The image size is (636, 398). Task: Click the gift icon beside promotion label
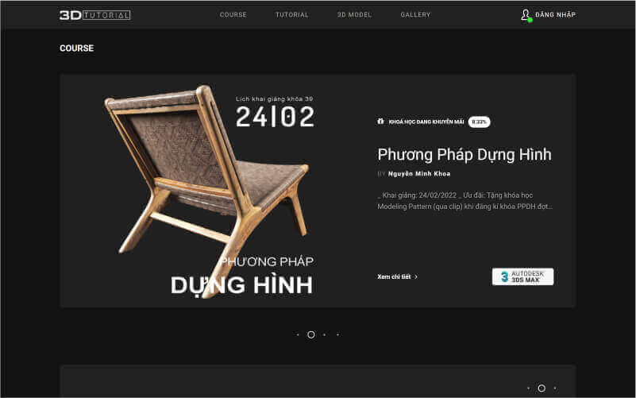(380, 122)
